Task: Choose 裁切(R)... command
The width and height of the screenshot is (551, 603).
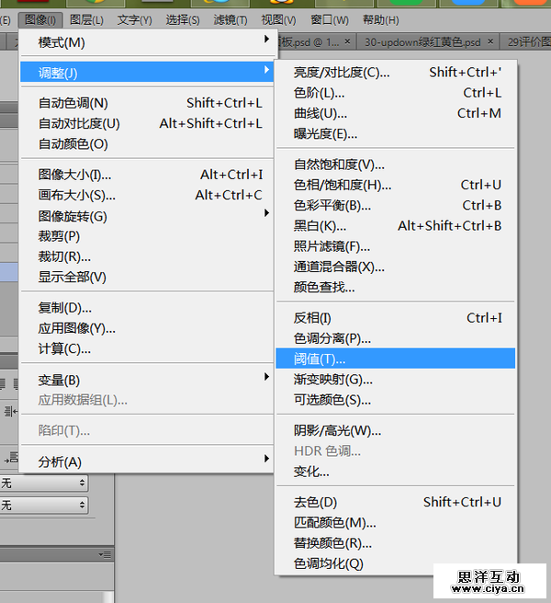Action: click(x=147, y=256)
